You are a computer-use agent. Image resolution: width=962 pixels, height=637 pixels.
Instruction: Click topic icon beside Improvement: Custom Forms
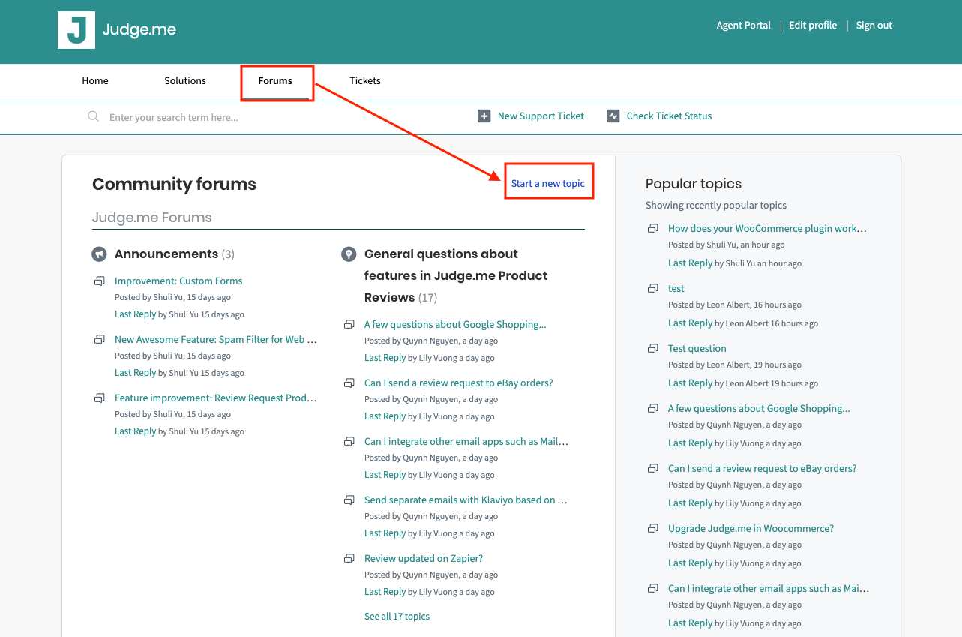(99, 281)
